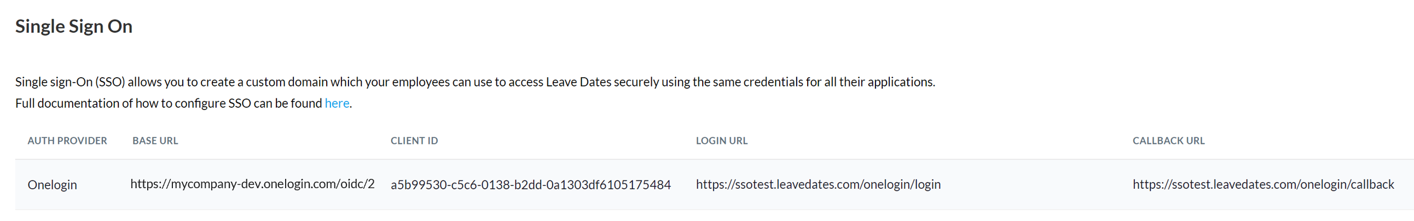Screen dimensions: 1414x221
Task: Click the 'Full documentation of how to configure' text
Action: [120, 103]
